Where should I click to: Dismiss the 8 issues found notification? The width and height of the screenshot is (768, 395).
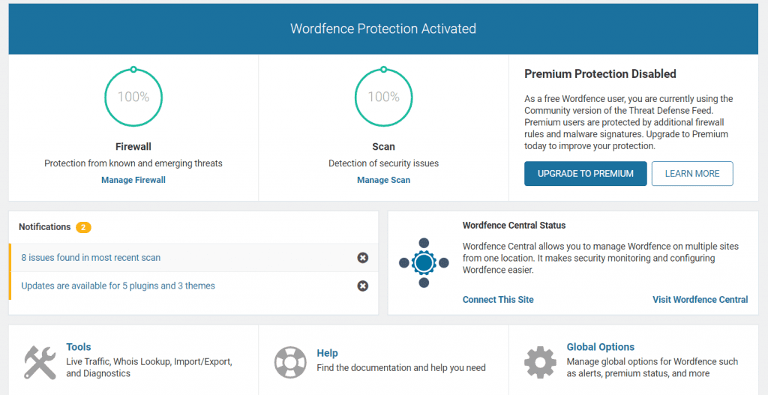coord(363,258)
